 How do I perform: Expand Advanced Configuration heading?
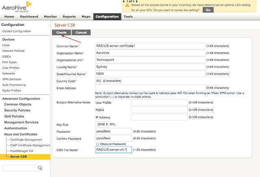[x=21, y=99]
